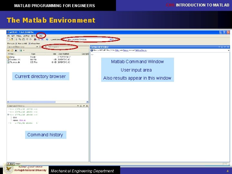Click the blue Help question-mark icon
Viewport: 232px width, 174px height.
tap(47, 40)
